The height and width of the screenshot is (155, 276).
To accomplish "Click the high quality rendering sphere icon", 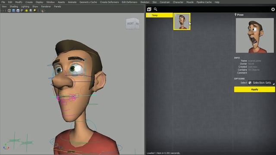I will click(35, 10).
